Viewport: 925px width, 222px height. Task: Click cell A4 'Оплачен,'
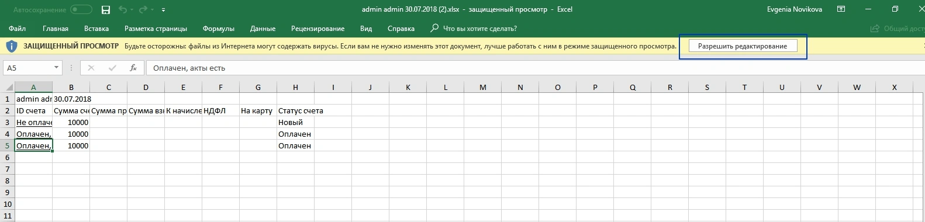coord(33,134)
